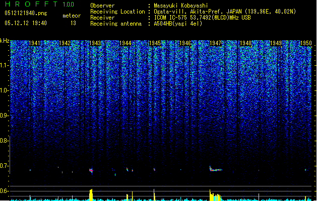This screenshot has width=317, height=201.
Task: Click the Receiving Location label
Action: (x=117, y=12)
